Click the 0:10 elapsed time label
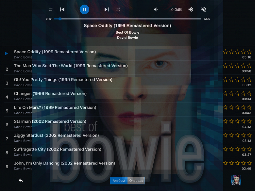This screenshot has width=255, height=191. (49, 19)
